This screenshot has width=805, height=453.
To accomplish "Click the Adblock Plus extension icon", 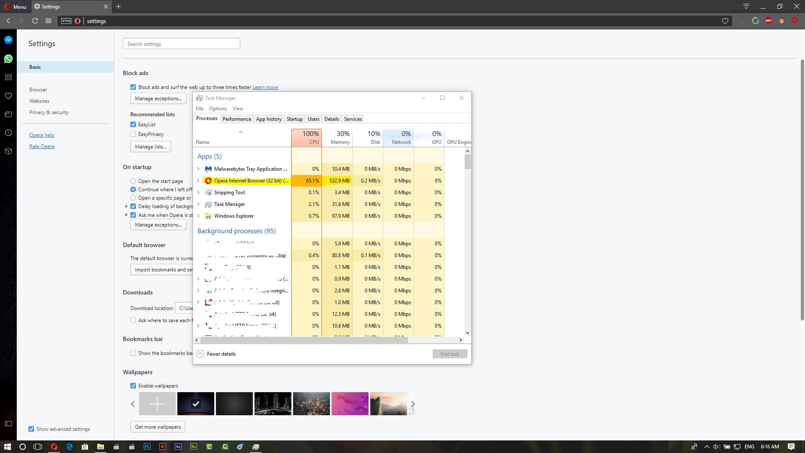I will (769, 21).
